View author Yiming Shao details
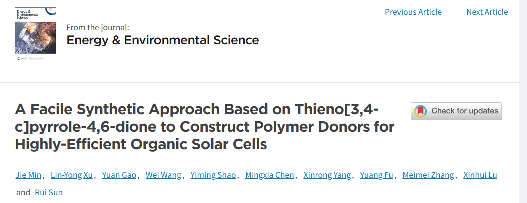 coord(213,175)
